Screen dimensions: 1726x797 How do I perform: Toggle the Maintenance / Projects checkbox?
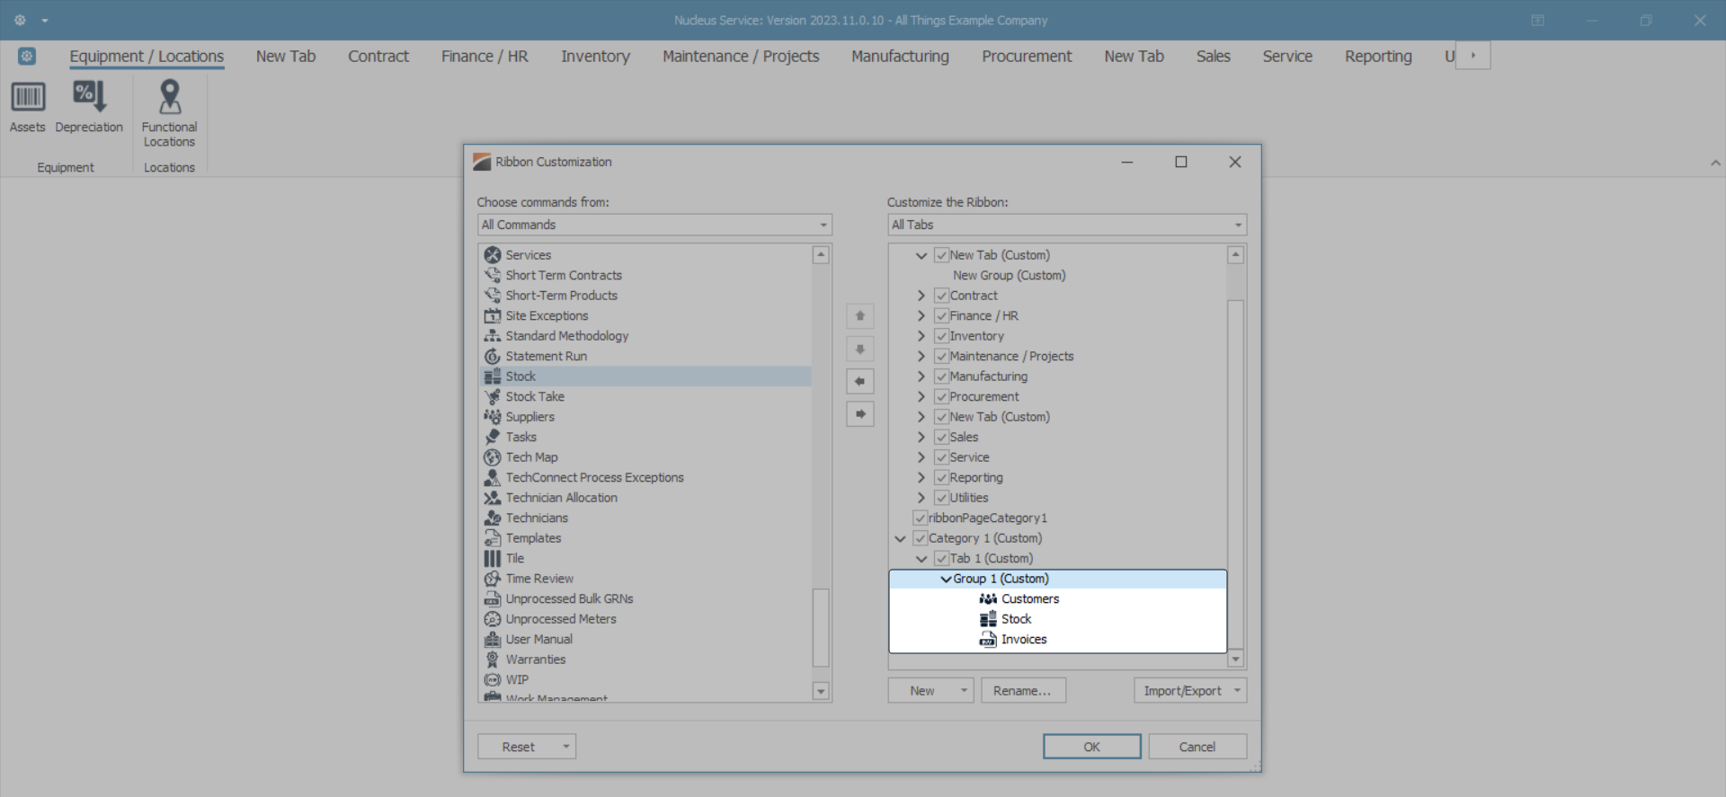click(x=941, y=356)
